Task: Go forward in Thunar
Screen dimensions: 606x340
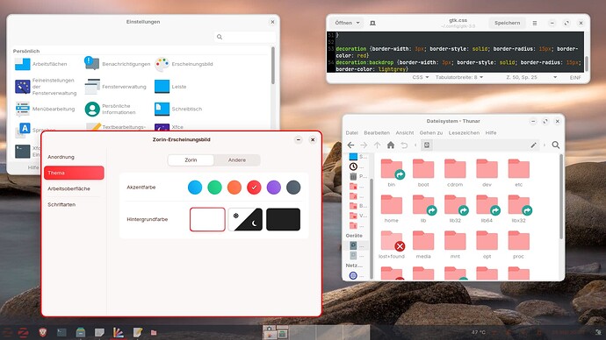Action: click(x=364, y=145)
